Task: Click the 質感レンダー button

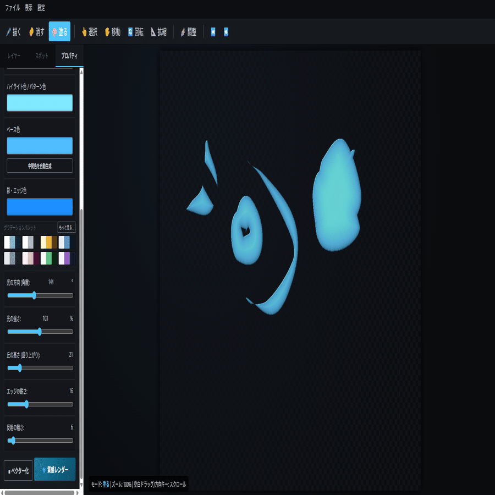Action: point(55,470)
